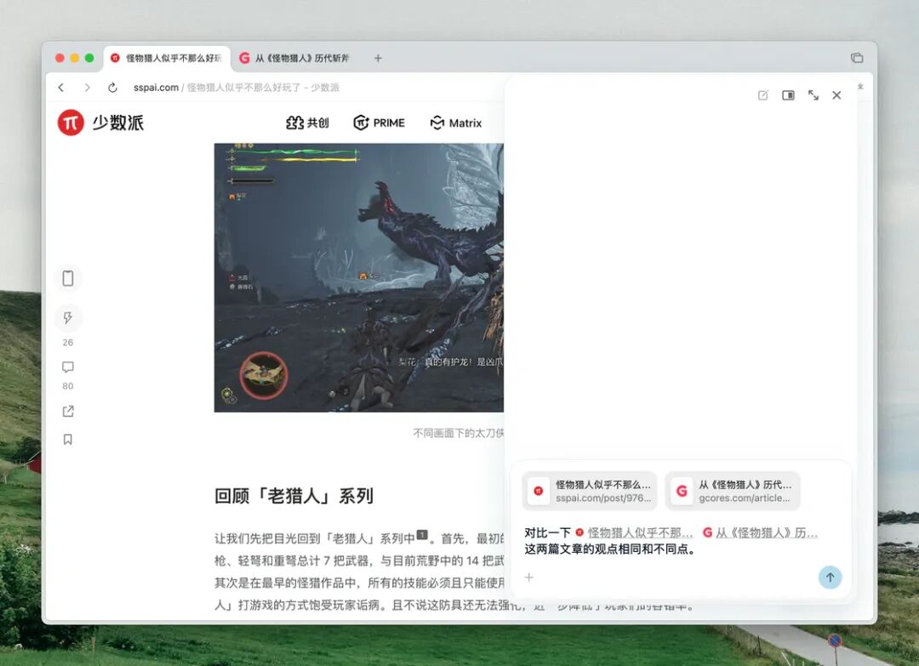
Task: Share the article with the share icon
Action: click(x=68, y=411)
